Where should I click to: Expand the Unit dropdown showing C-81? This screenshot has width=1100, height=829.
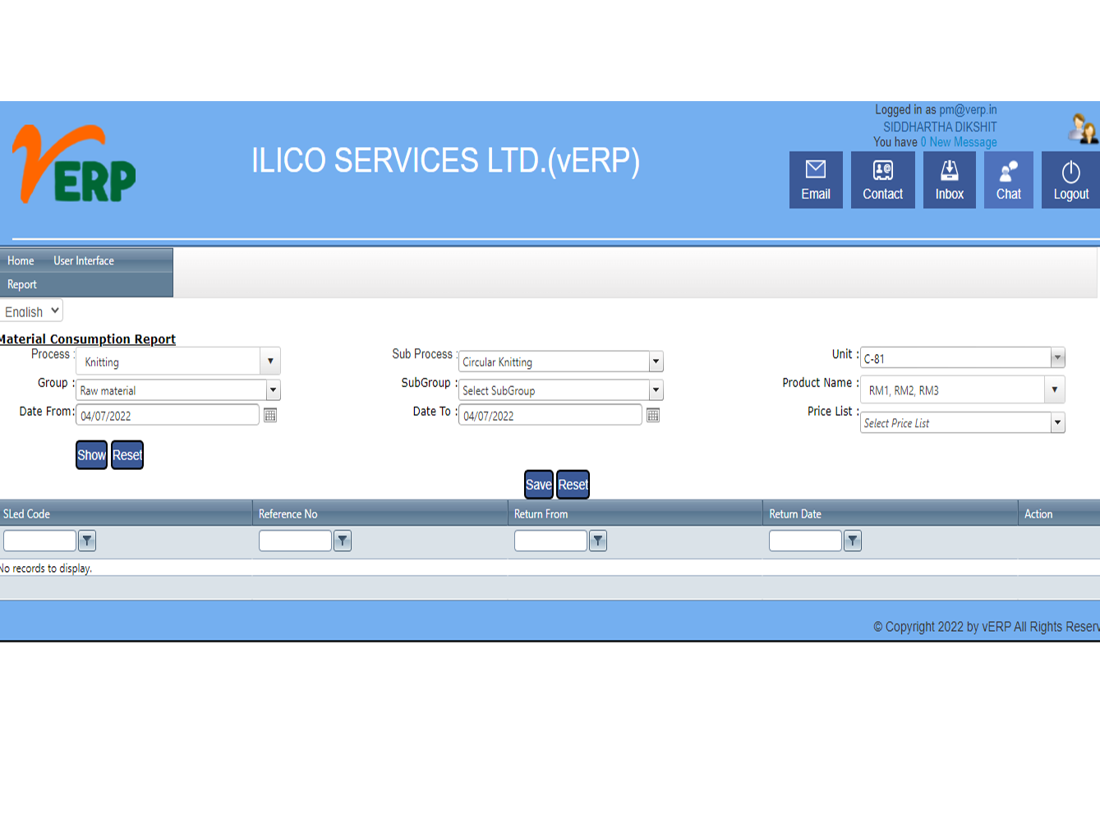tap(1058, 357)
